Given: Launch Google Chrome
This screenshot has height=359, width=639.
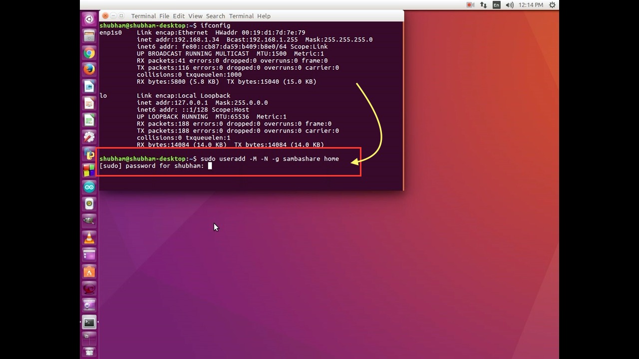Looking at the screenshot, I should click(x=89, y=52).
